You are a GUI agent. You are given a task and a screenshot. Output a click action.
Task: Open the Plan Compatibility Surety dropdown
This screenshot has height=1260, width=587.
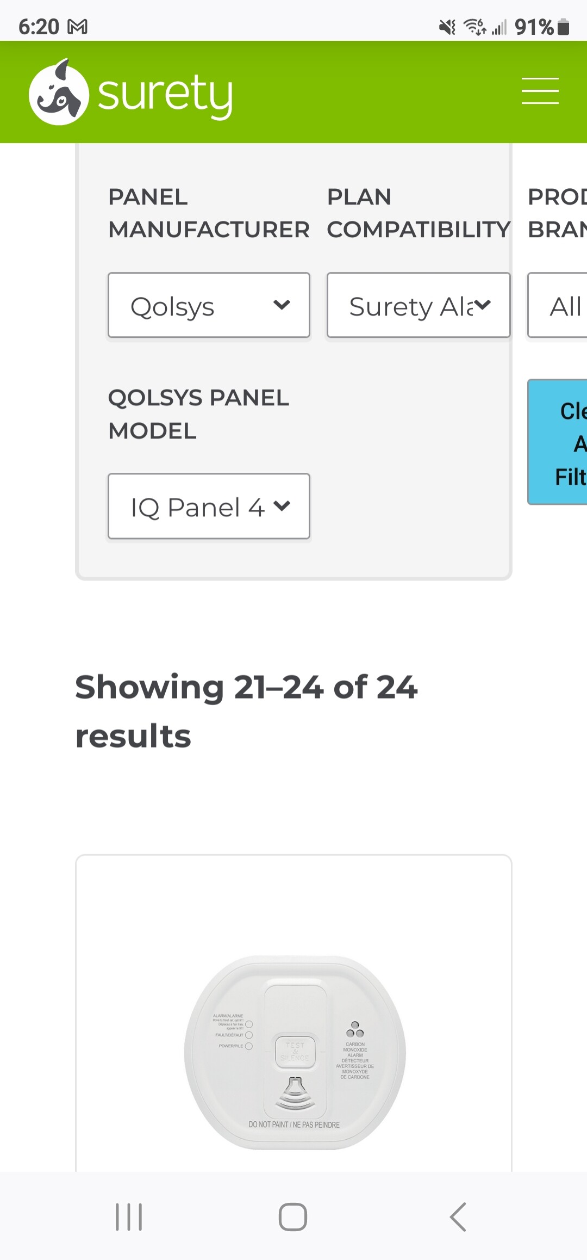[419, 305]
